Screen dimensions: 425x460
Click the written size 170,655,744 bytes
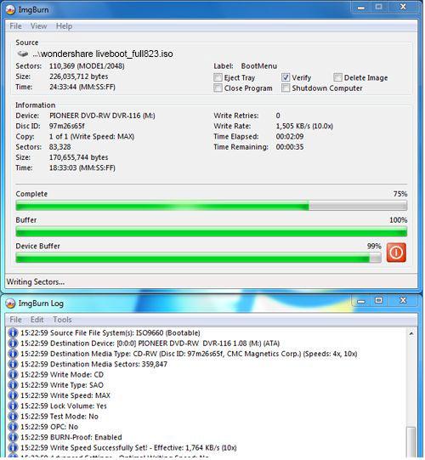click(78, 157)
